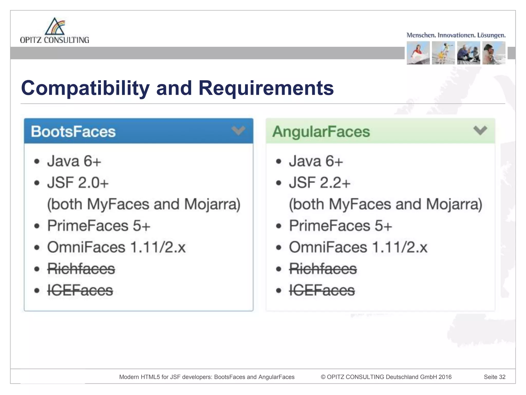Screen dimensions: 526x395
Task: Click the 'Compatibility and Requirements' slide title
Action: click(x=177, y=88)
